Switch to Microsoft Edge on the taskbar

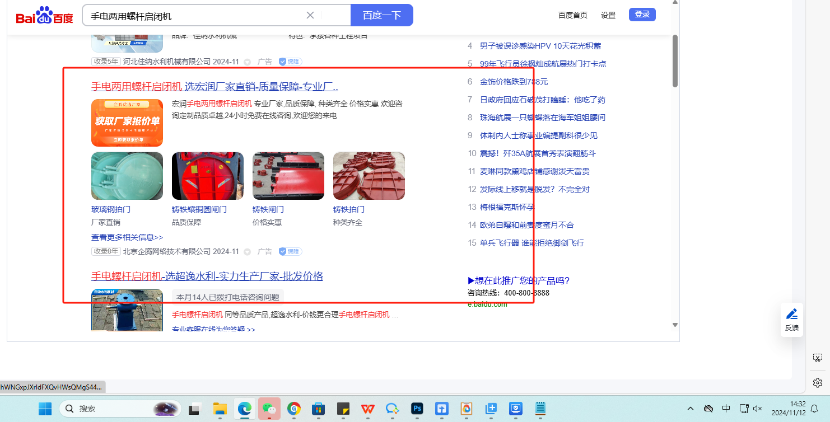244,409
